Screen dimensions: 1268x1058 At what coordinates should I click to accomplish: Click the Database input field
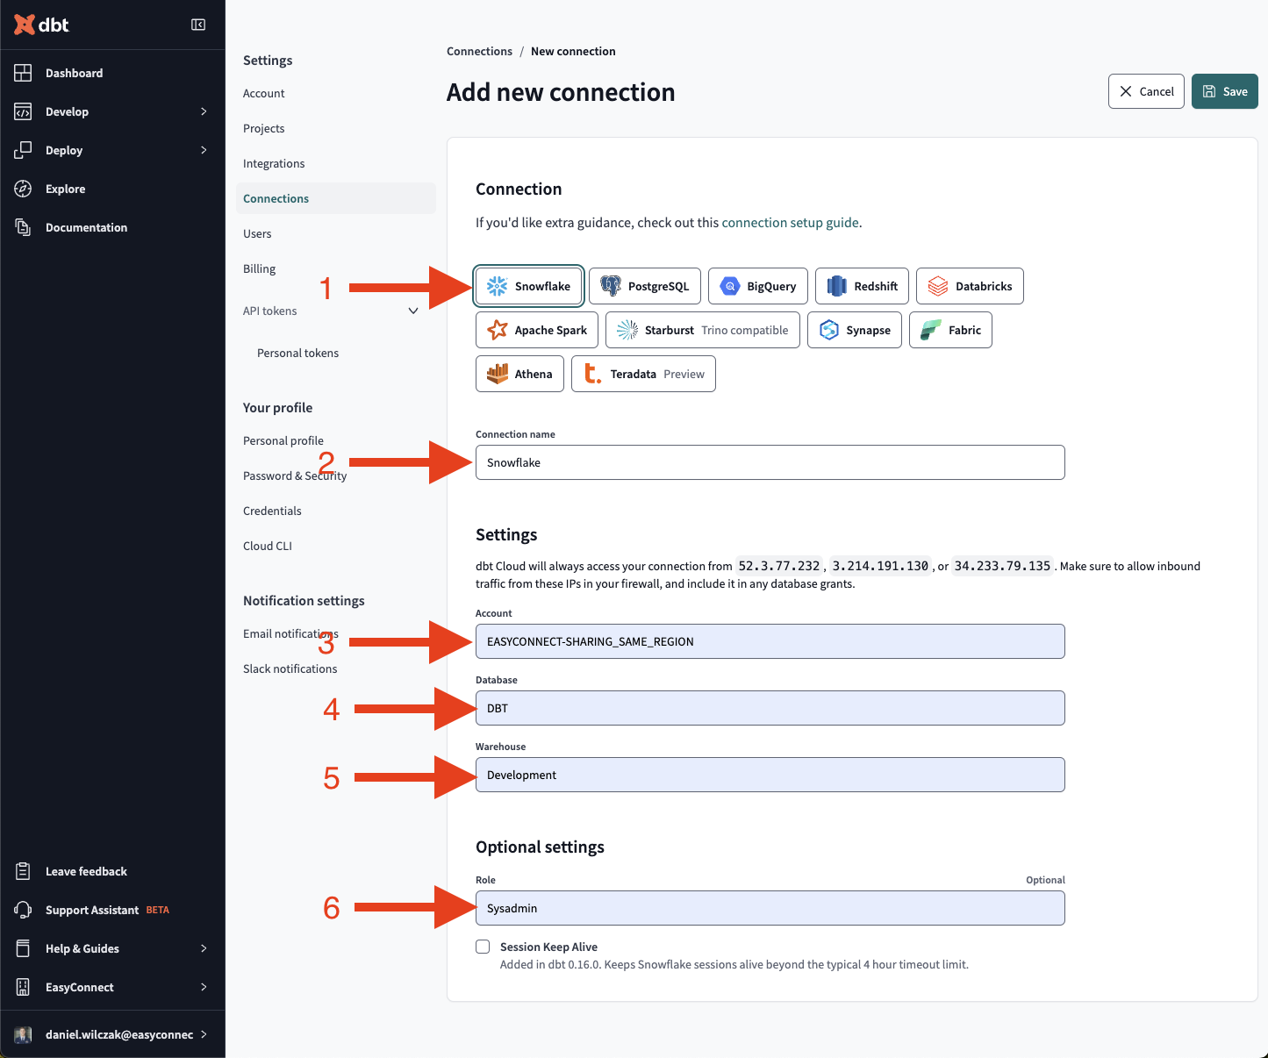770,708
